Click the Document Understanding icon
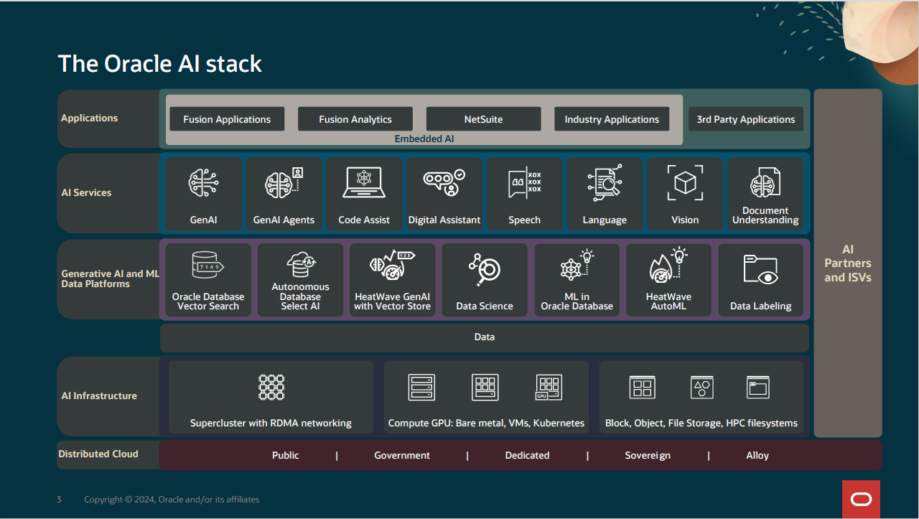This screenshot has height=519, width=919. tap(765, 182)
